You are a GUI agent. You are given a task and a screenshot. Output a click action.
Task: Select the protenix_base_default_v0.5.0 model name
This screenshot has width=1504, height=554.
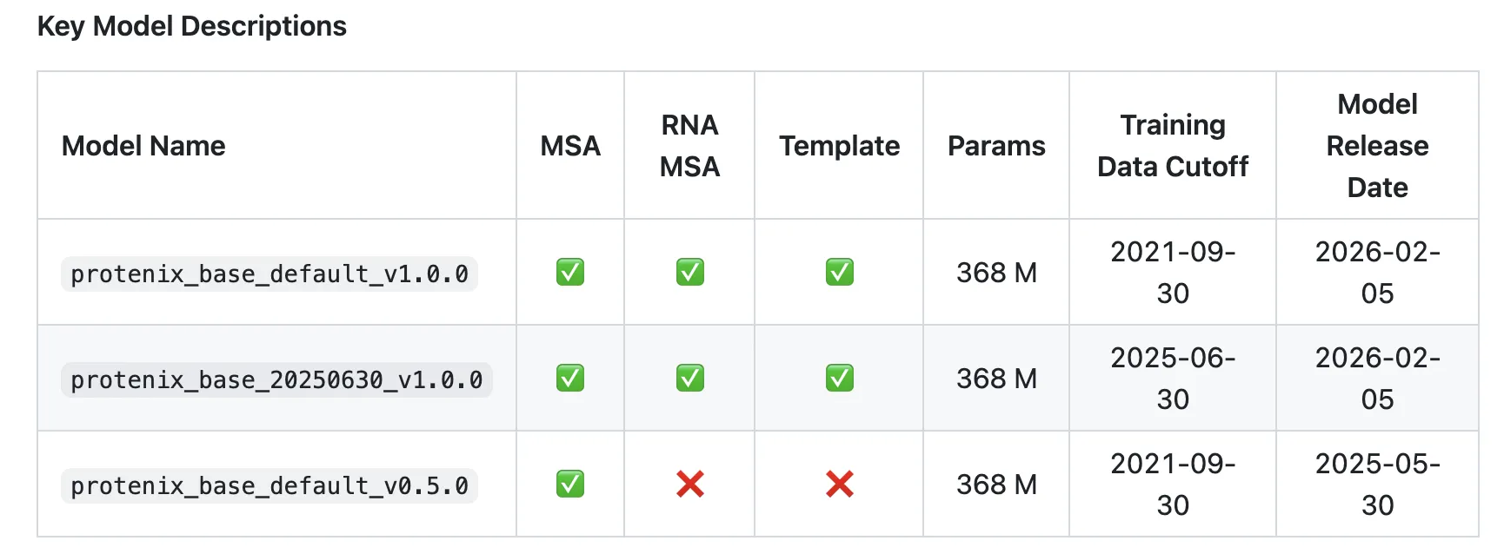click(270, 486)
